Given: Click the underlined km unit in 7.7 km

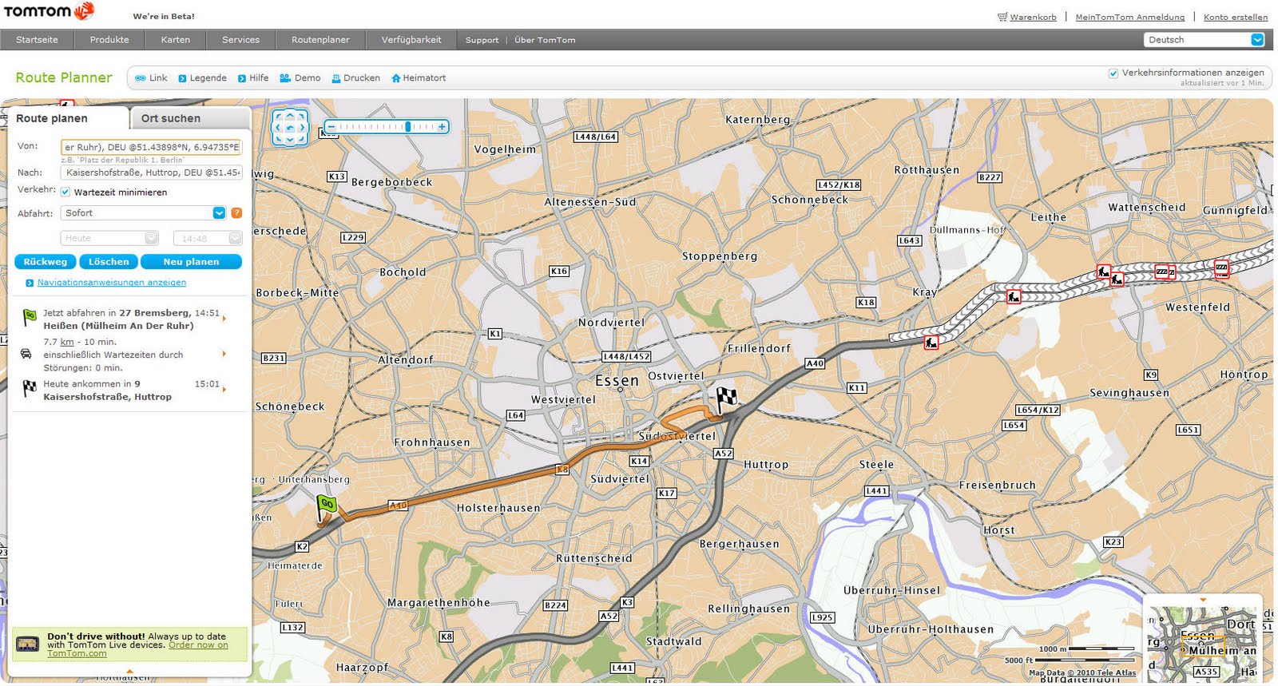Looking at the screenshot, I should click(x=67, y=342).
